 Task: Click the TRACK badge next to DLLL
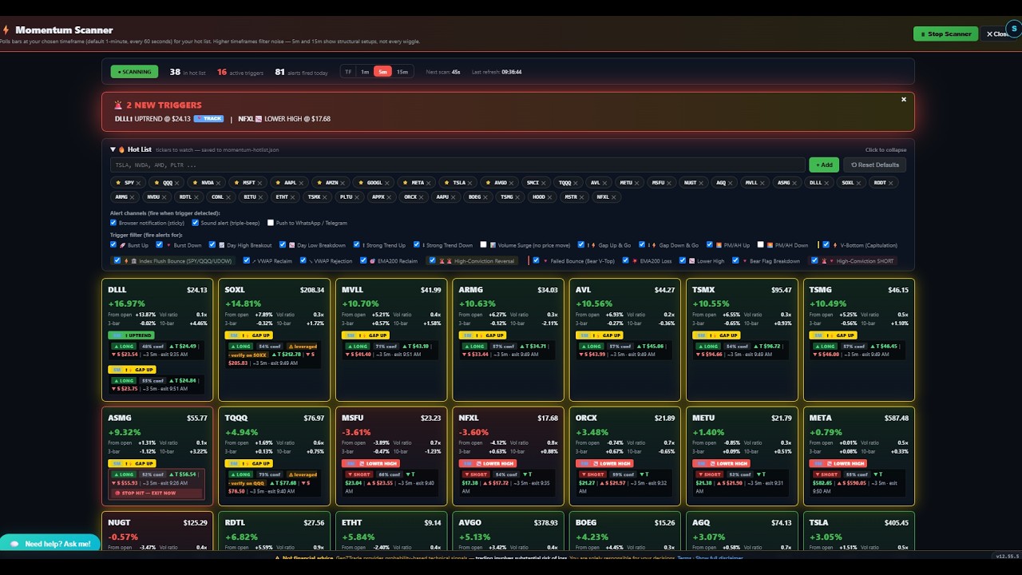pyautogui.click(x=208, y=119)
